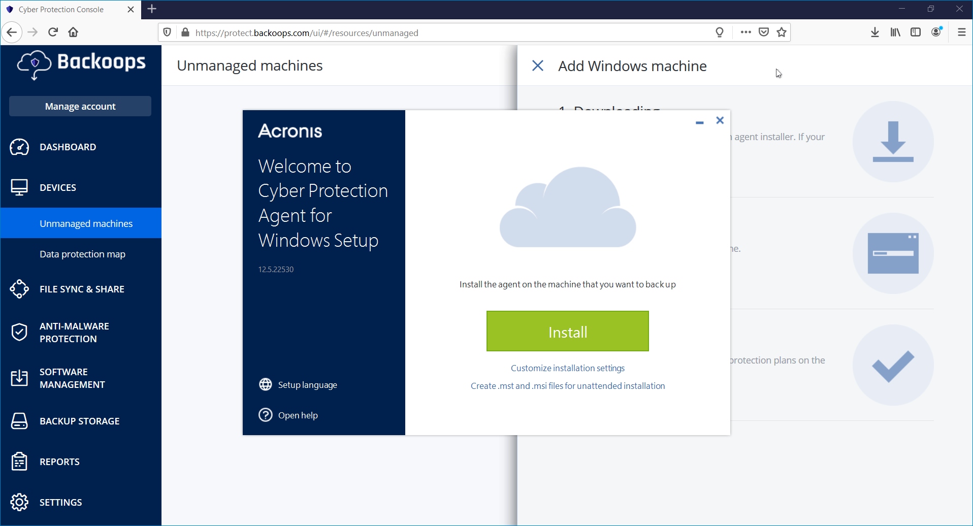Click the Open help question mark icon
Screen dimensions: 973x526
tap(266, 415)
